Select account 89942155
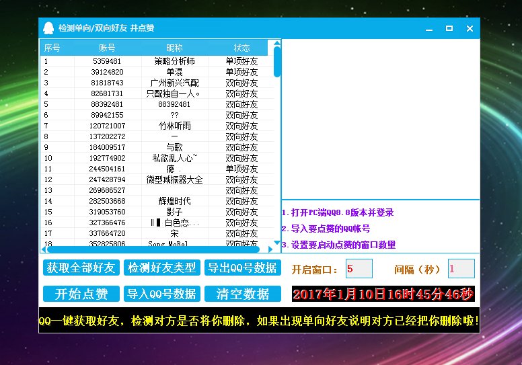522x365 pixels. tap(107, 115)
